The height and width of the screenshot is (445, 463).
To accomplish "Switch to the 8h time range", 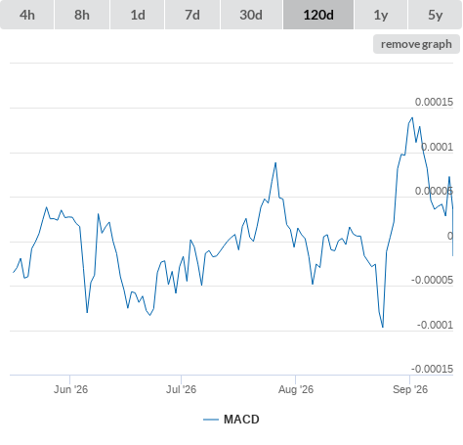I will click(82, 15).
